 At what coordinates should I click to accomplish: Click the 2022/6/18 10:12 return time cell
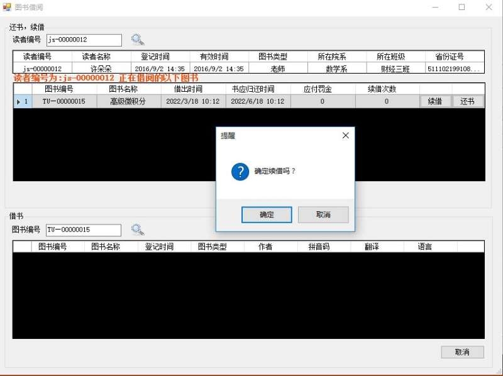[258, 102]
